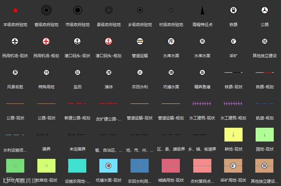The width and height of the screenshot is (281, 186).
Task: Click the 地、市、州 boundary label
Action: [140, 150]
